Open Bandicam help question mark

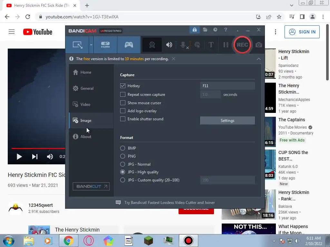pos(226,30)
